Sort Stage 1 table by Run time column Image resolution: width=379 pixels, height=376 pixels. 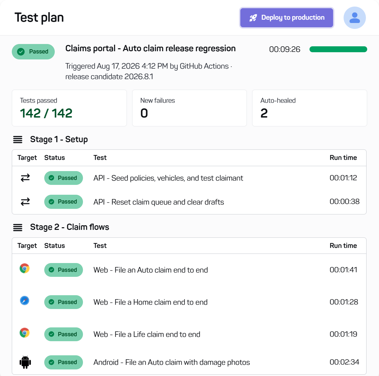coord(343,158)
